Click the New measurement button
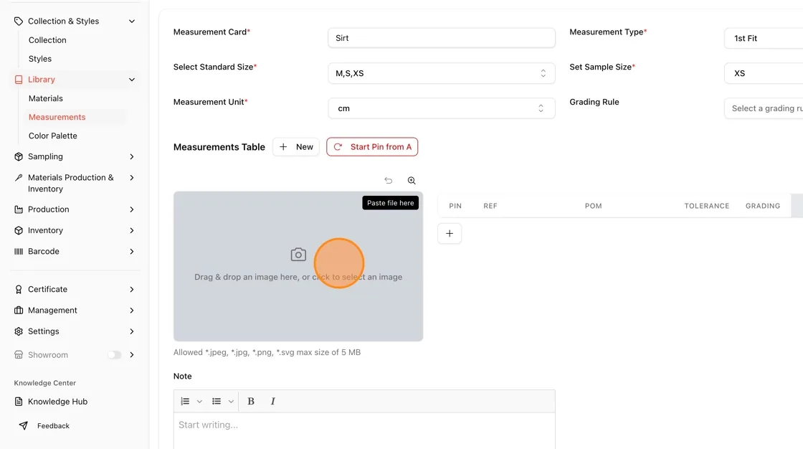Image resolution: width=803 pixels, height=449 pixels. (x=296, y=146)
